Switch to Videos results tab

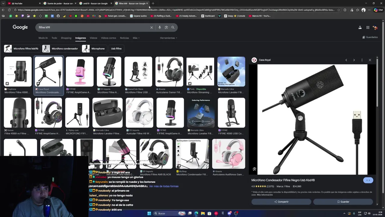coord(93,38)
